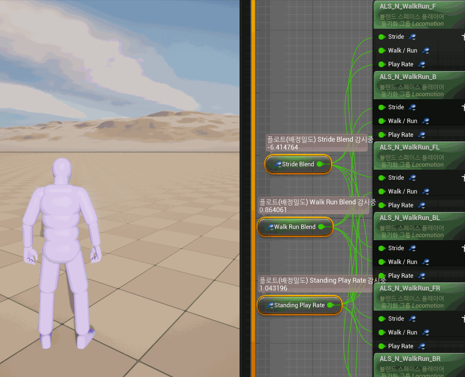Click the green Play Rate input pin of ALS_N_WalkRun_B

(x=382, y=135)
